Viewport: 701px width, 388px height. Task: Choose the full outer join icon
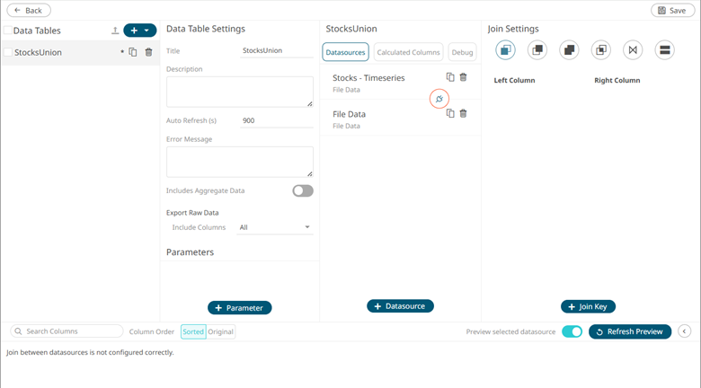[x=569, y=50]
